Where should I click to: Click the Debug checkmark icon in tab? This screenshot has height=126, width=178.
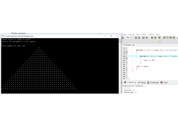(x=139, y=82)
